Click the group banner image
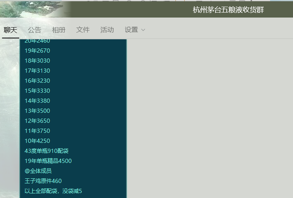293x198 pixels. pyautogui.click(x=35, y=9)
